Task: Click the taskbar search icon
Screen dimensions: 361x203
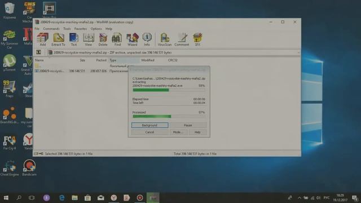Action: [x=19, y=198]
